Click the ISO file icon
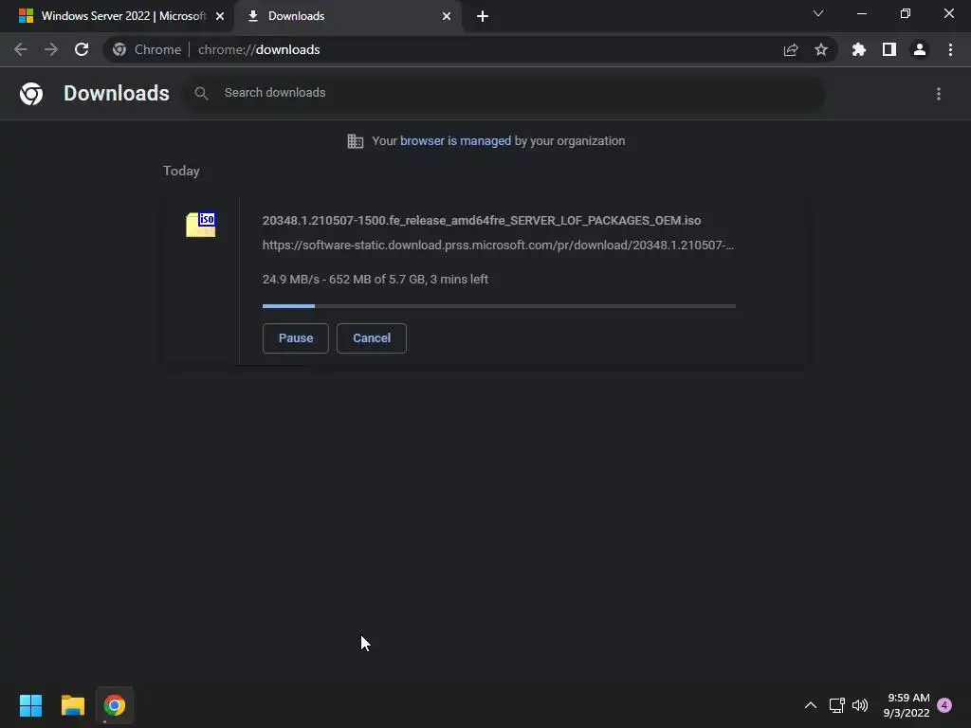 click(201, 225)
